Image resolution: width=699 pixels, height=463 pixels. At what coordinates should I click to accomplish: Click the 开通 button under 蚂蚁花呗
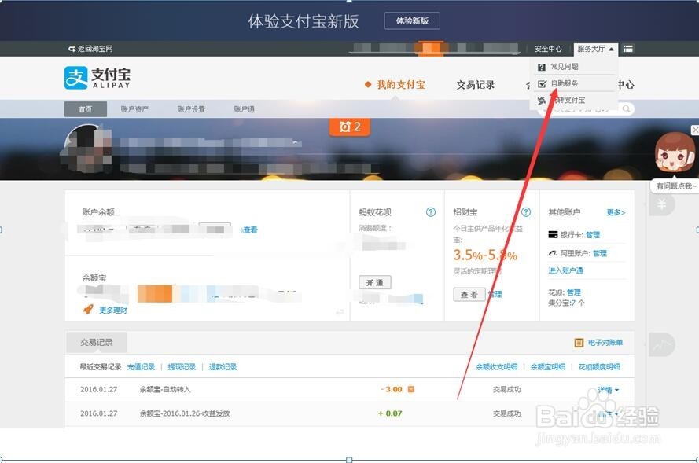(375, 282)
